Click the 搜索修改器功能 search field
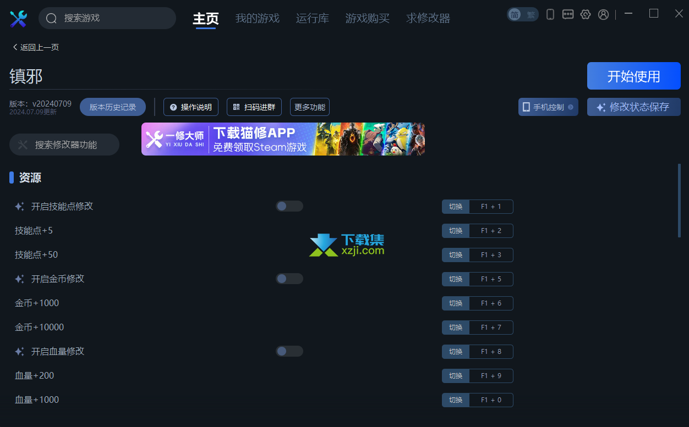689x427 pixels. click(64, 145)
